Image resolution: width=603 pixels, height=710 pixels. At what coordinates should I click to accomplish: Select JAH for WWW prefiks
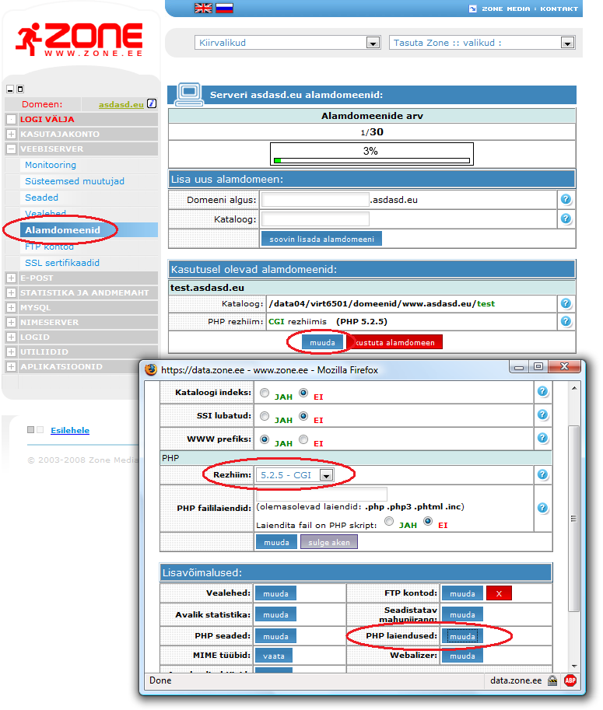coord(265,439)
